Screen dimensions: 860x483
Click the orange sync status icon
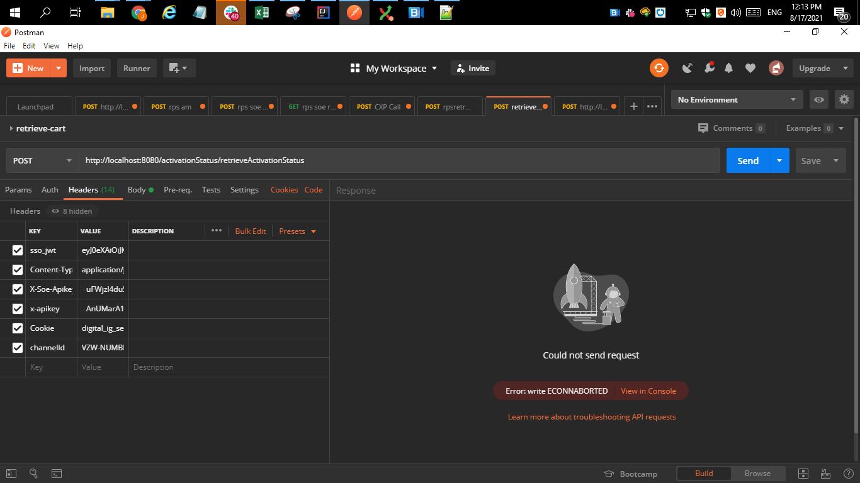pyautogui.click(x=659, y=67)
